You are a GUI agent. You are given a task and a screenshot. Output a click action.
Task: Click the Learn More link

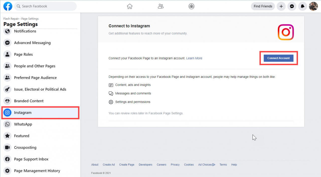[x=194, y=58]
